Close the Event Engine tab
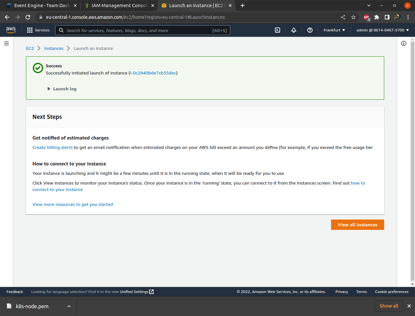415x316 pixels. [x=75, y=6]
